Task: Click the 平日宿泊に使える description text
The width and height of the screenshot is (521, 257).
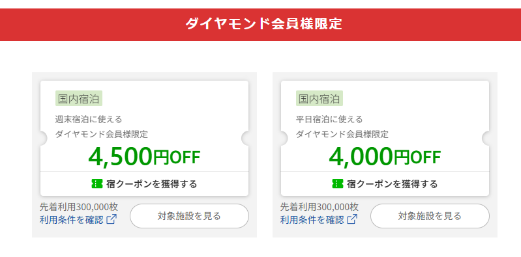Action: coord(329,118)
